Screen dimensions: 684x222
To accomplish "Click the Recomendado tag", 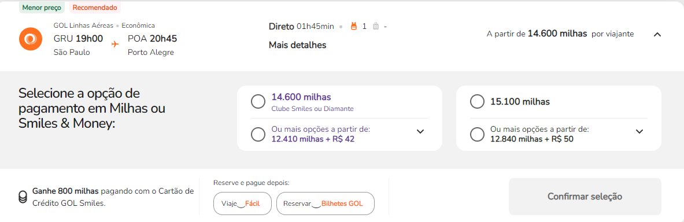I will 95,8.
